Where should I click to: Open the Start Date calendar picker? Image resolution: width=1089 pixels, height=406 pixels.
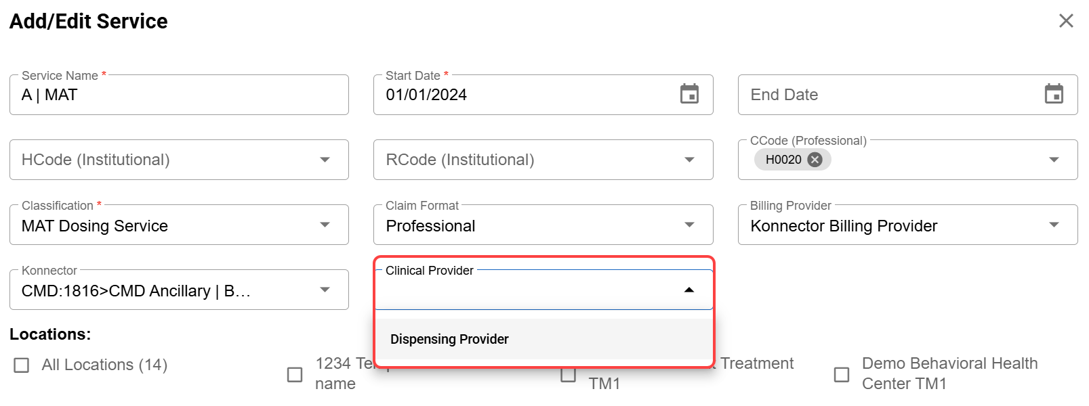(689, 94)
